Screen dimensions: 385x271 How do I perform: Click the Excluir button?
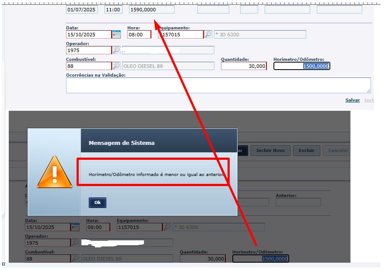tap(306, 150)
